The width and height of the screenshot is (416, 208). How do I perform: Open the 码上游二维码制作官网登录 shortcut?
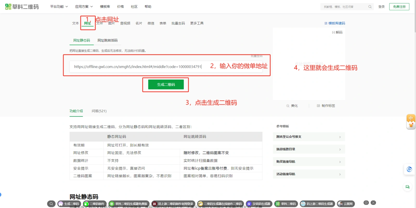coord(173,204)
